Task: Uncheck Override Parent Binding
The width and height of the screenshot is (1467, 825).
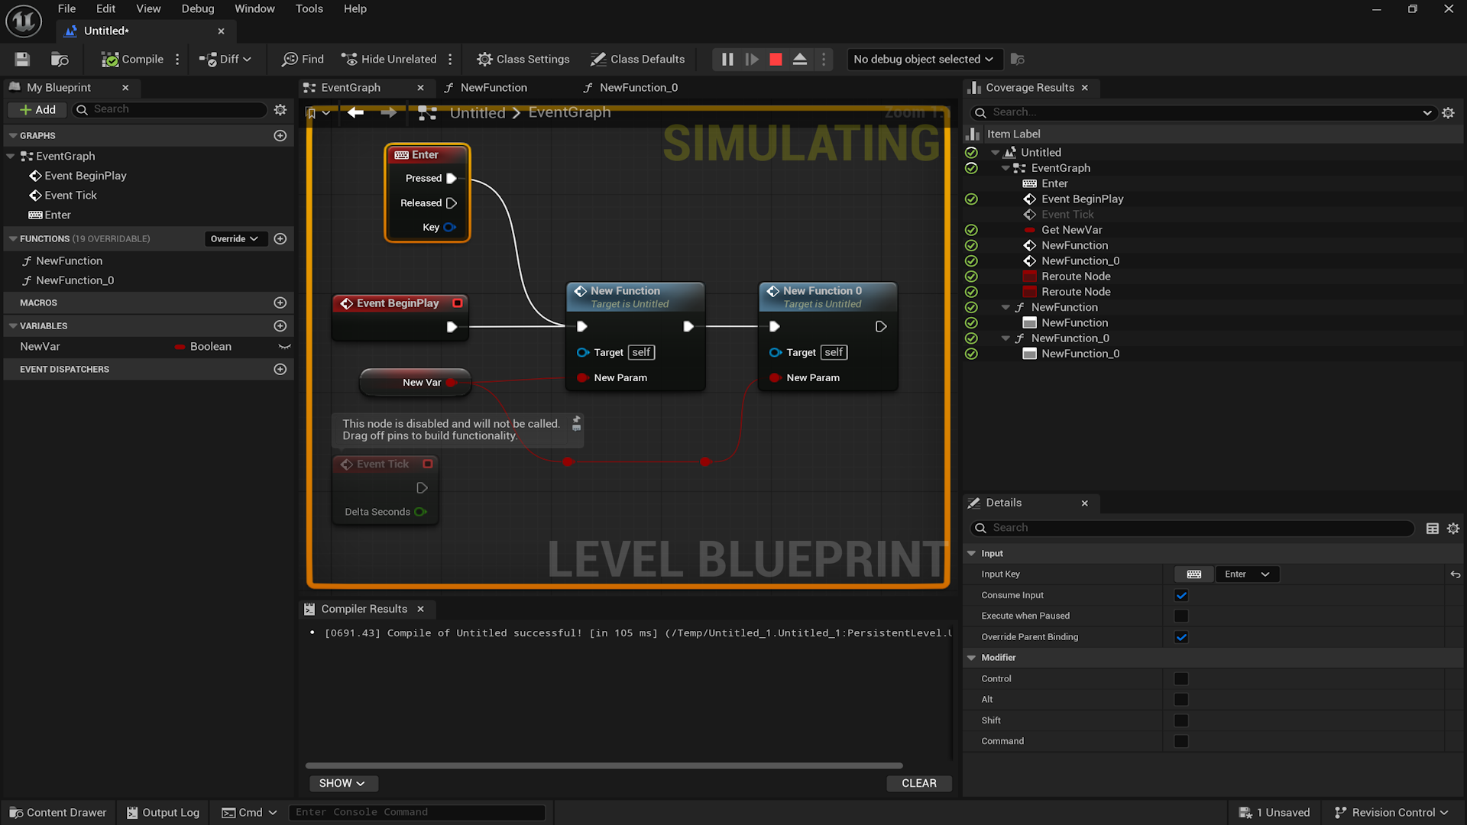Action: click(1181, 637)
